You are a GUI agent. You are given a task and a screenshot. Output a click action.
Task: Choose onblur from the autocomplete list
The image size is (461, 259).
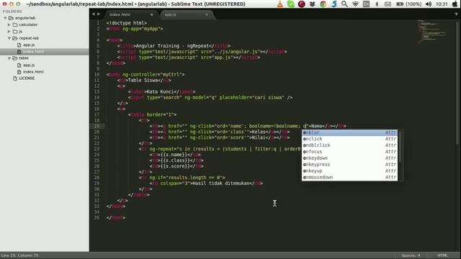[349, 132]
